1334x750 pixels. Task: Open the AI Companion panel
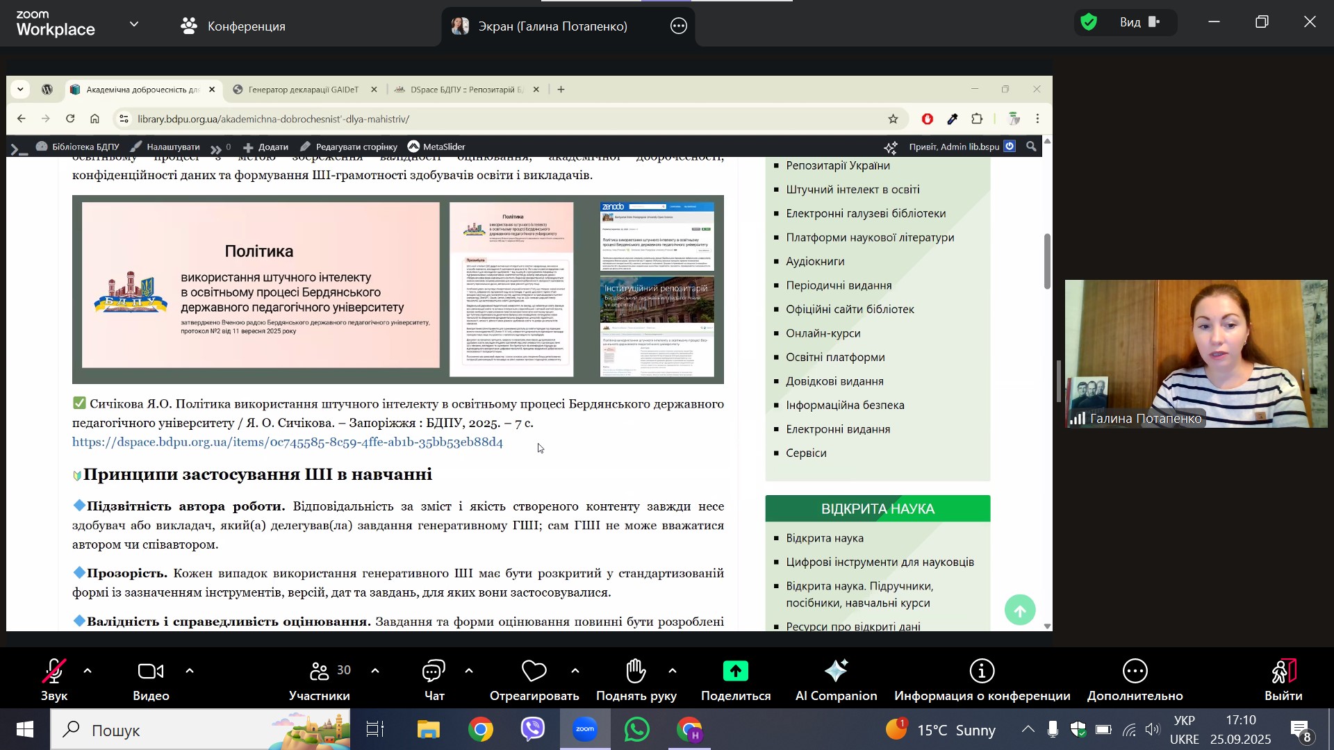click(836, 672)
